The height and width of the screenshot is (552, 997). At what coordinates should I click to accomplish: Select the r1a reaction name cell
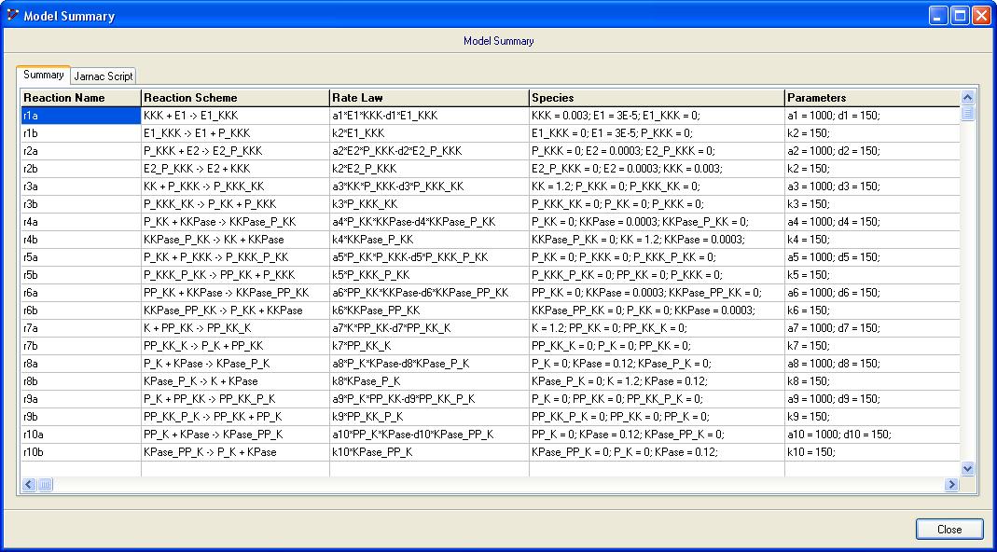tap(80, 116)
